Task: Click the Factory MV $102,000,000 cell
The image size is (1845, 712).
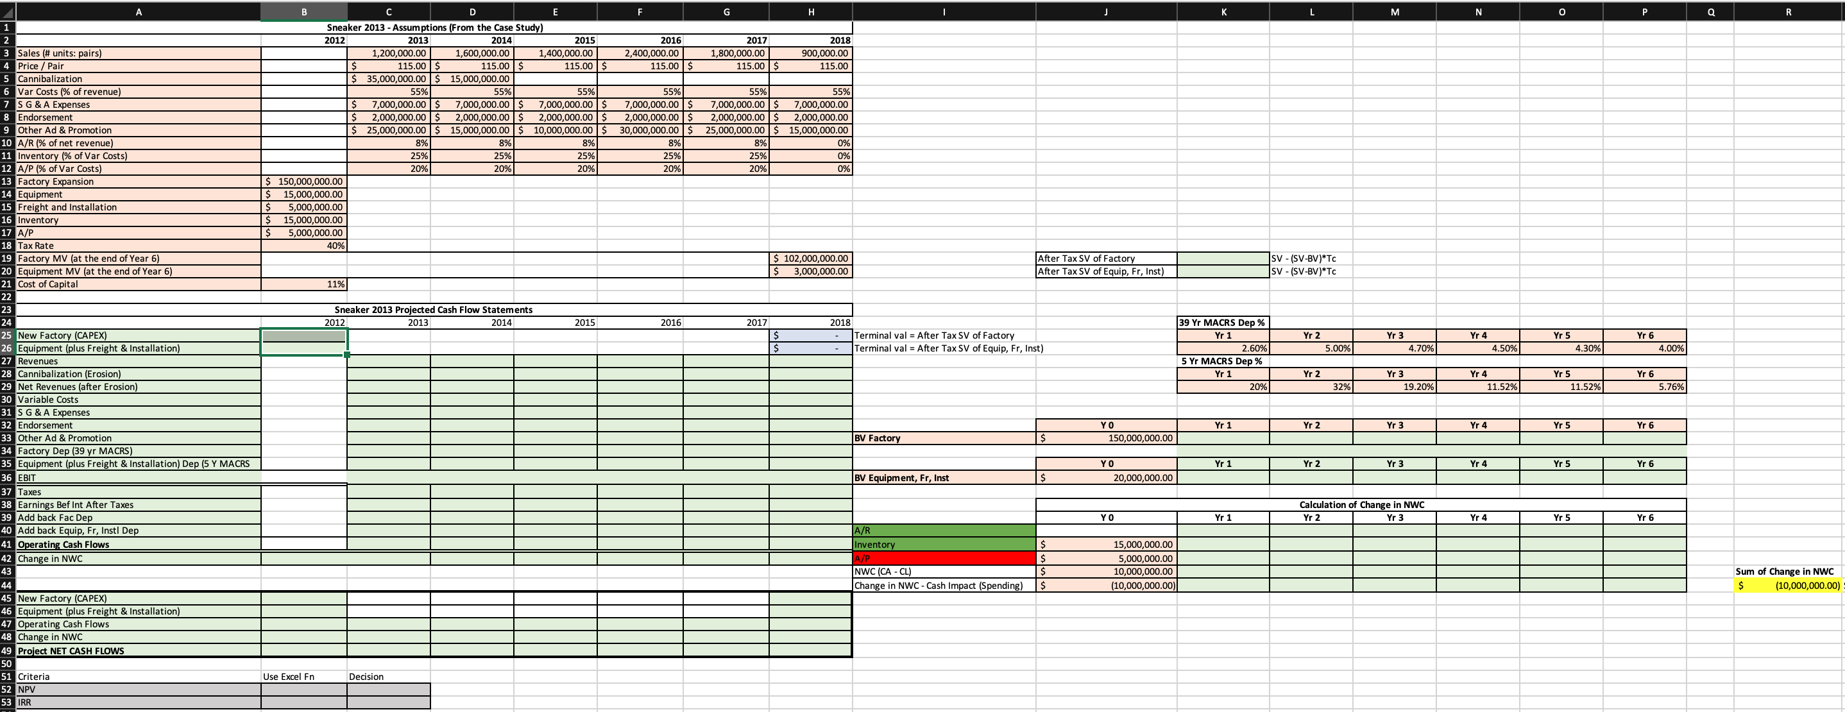Action: pyautogui.click(x=811, y=258)
